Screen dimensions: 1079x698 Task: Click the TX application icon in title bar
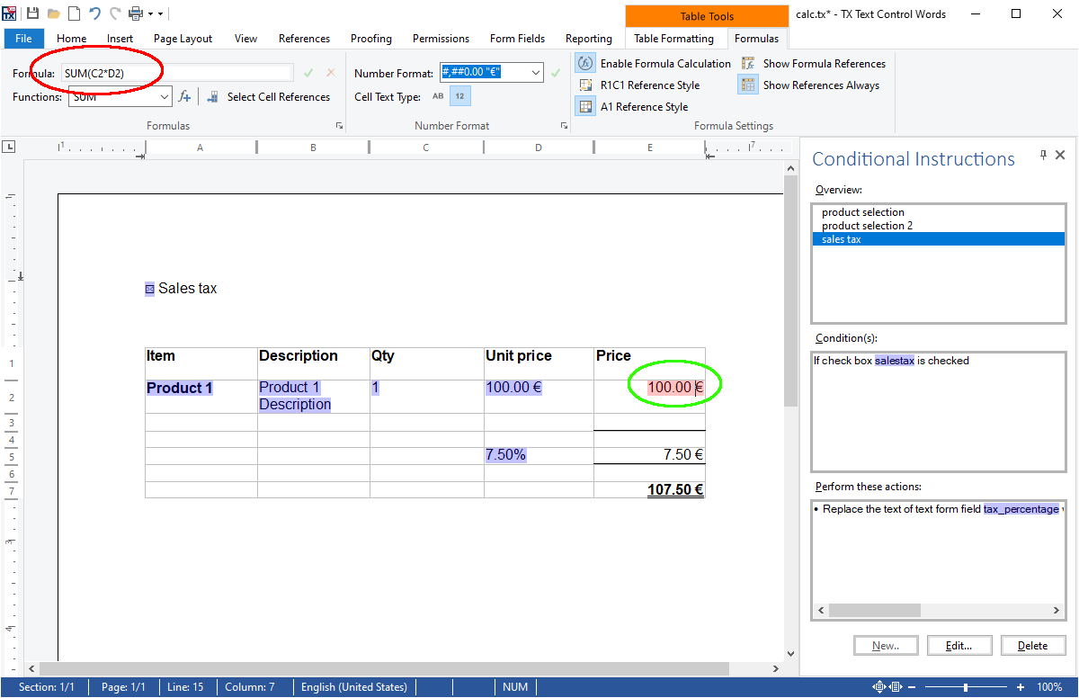pyautogui.click(x=10, y=13)
